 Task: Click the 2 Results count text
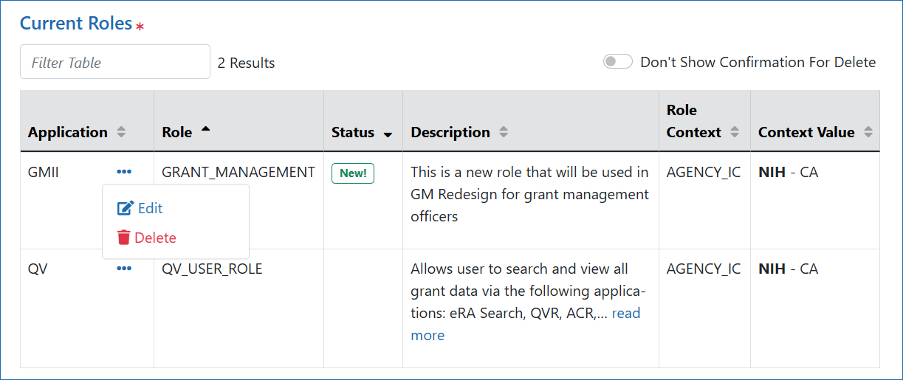(x=247, y=63)
